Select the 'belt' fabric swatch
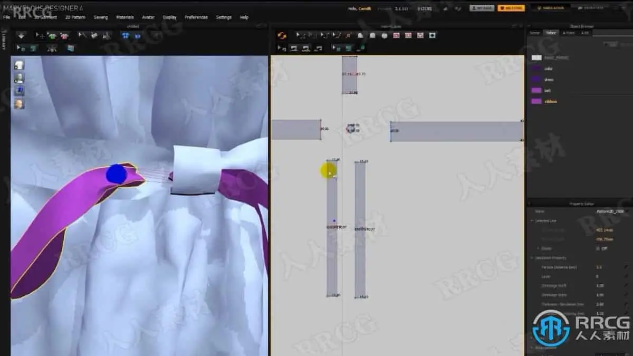The image size is (633, 356). pos(536,90)
